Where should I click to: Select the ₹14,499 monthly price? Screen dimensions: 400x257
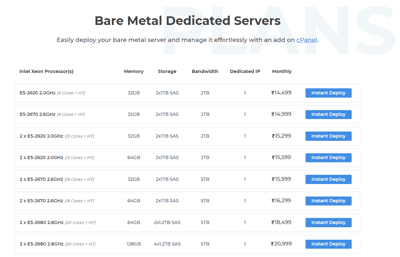pos(282,93)
